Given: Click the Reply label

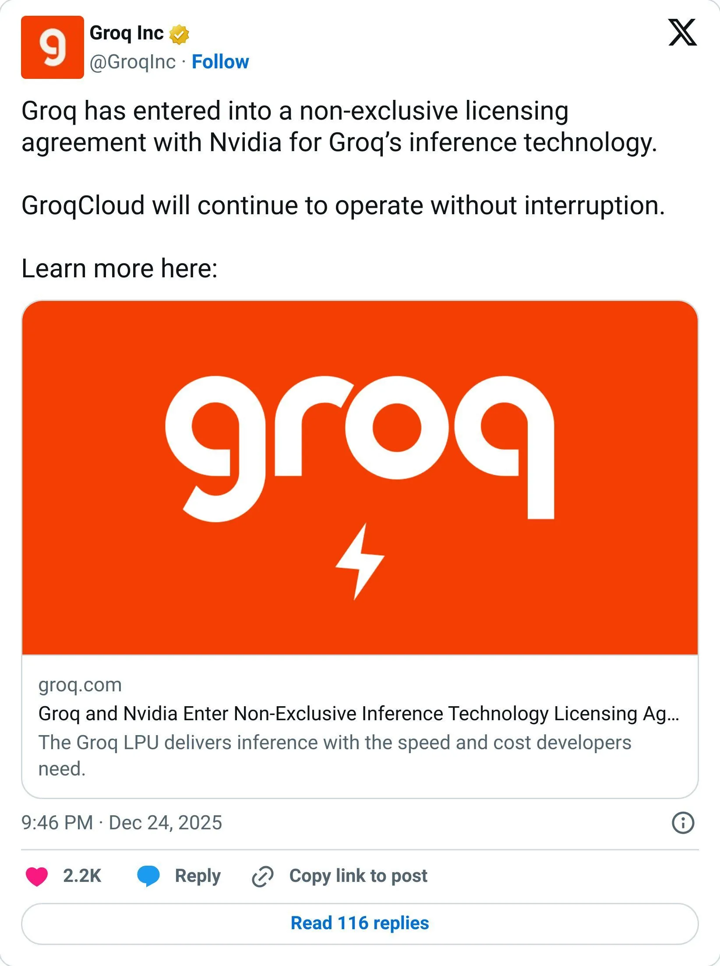Looking at the screenshot, I should coord(198,876).
